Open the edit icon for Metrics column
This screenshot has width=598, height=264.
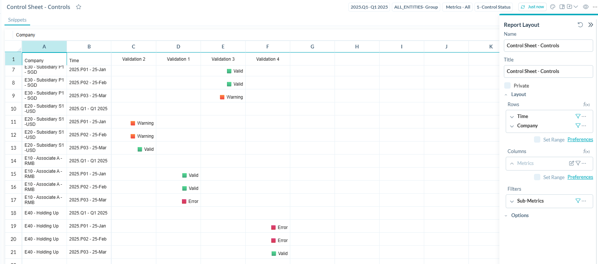click(571, 163)
